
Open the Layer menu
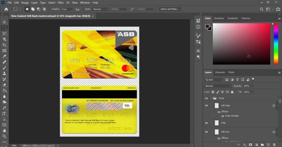(34, 3)
